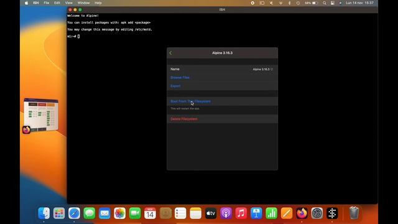Open Calendar showing 14 in Dock
This screenshot has height=224, width=398.
click(x=150, y=213)
